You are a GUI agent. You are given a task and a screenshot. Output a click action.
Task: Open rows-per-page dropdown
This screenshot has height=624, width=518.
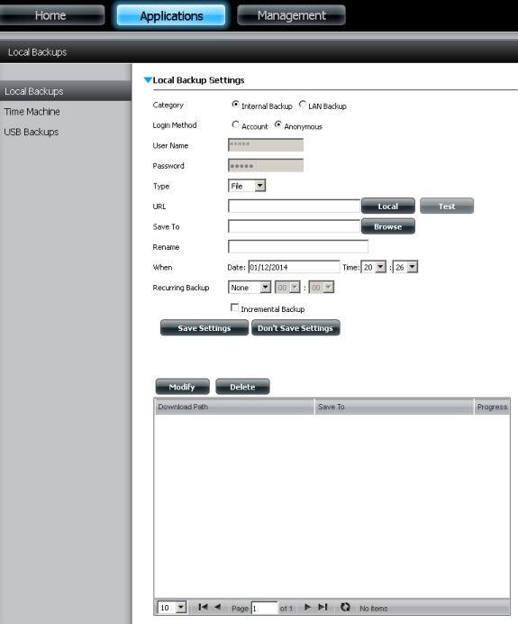[x=172, y=608]
